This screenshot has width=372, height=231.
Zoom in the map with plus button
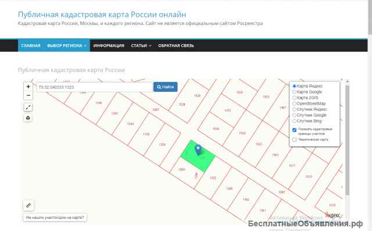coord(28,86)
